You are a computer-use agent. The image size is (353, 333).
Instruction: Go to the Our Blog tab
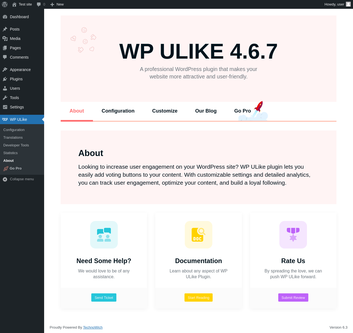coord(206,111)
